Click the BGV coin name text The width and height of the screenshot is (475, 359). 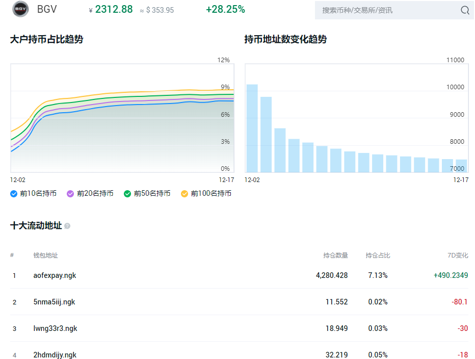[47, 9]
